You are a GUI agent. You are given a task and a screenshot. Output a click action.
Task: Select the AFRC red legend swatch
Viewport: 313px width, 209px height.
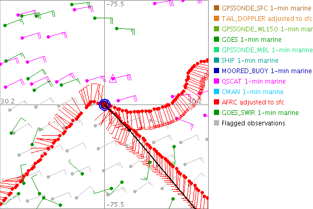pos(216,102)
